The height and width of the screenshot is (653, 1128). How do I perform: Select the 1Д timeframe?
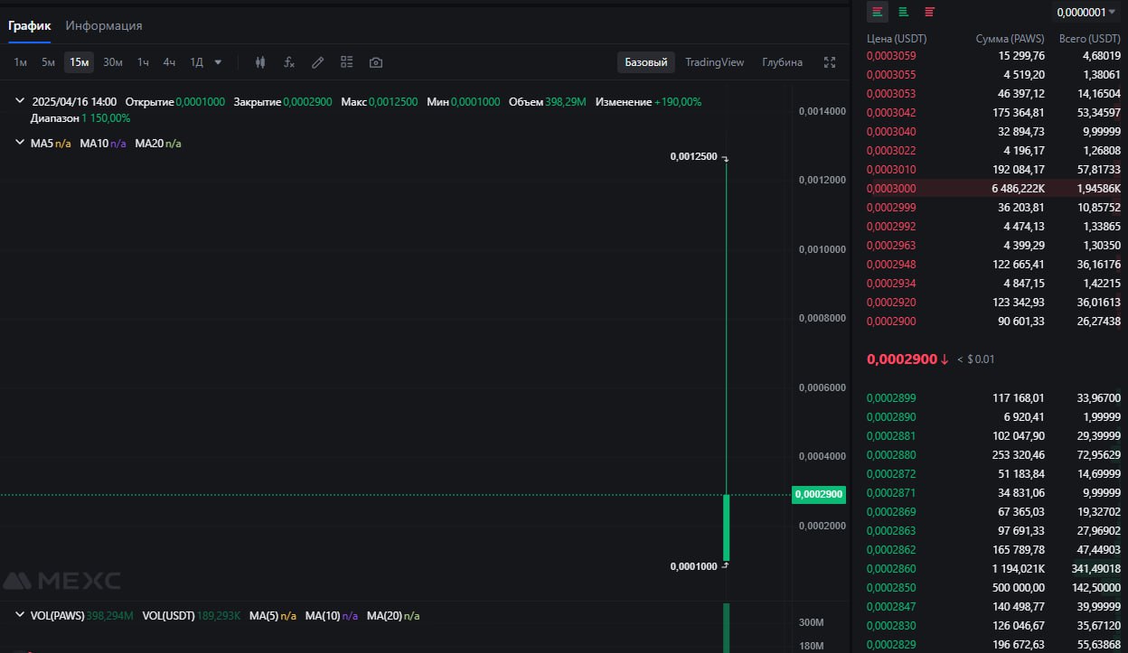point(196,62)
